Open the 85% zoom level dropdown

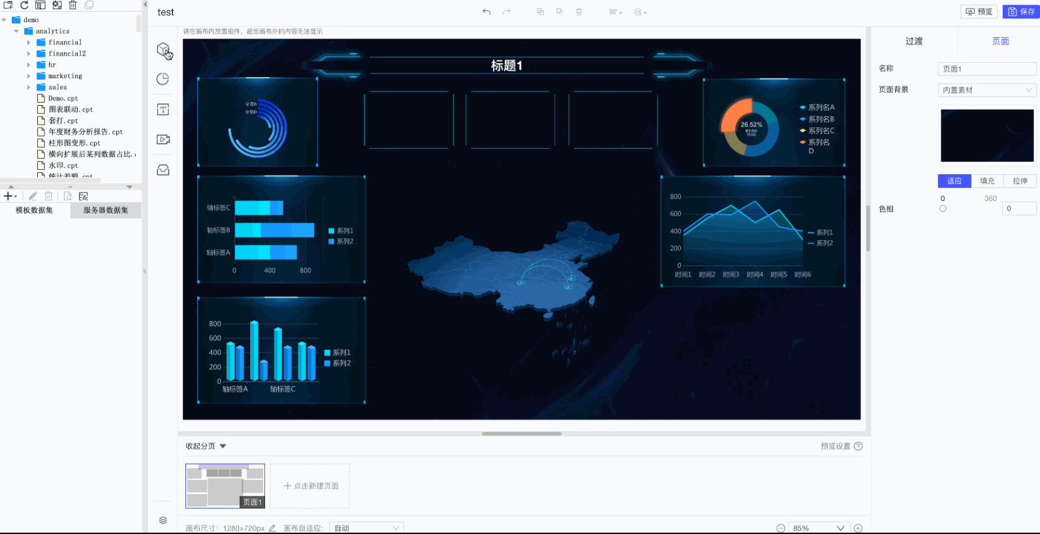coord(819,528)
